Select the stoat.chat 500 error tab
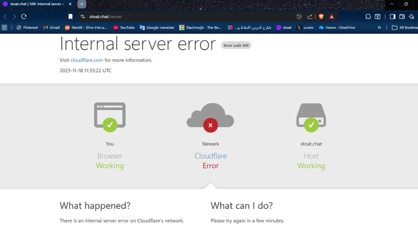This screenshot has width=418, height=228. pyautogui.click(x=35, y=4)
